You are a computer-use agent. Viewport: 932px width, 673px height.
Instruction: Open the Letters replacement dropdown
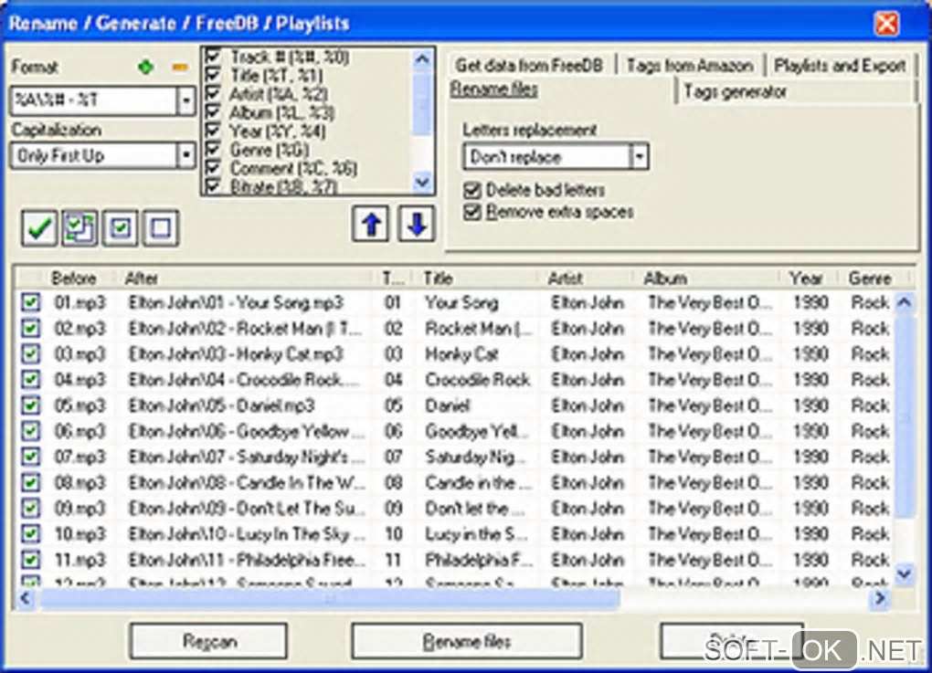[639, 157]
